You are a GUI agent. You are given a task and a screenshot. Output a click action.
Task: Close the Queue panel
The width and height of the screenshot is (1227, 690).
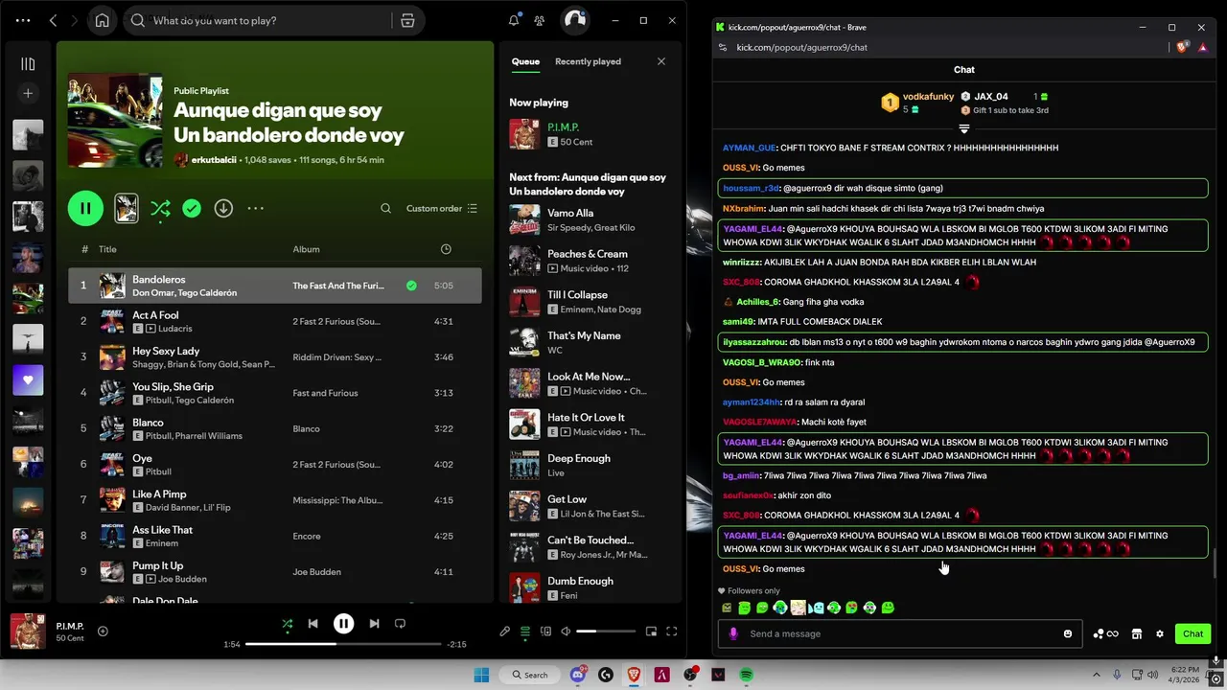pyautogui.click(x=660, y=61)
